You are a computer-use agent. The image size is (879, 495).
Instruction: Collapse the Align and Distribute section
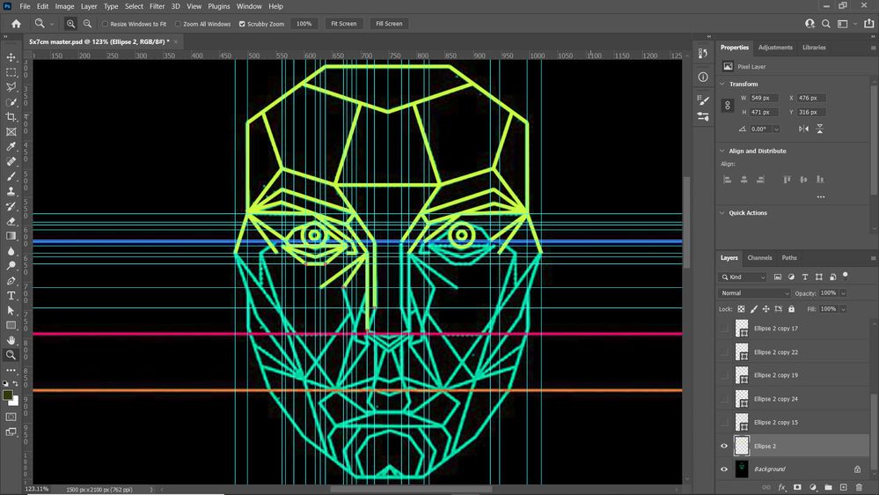point(722,151)
